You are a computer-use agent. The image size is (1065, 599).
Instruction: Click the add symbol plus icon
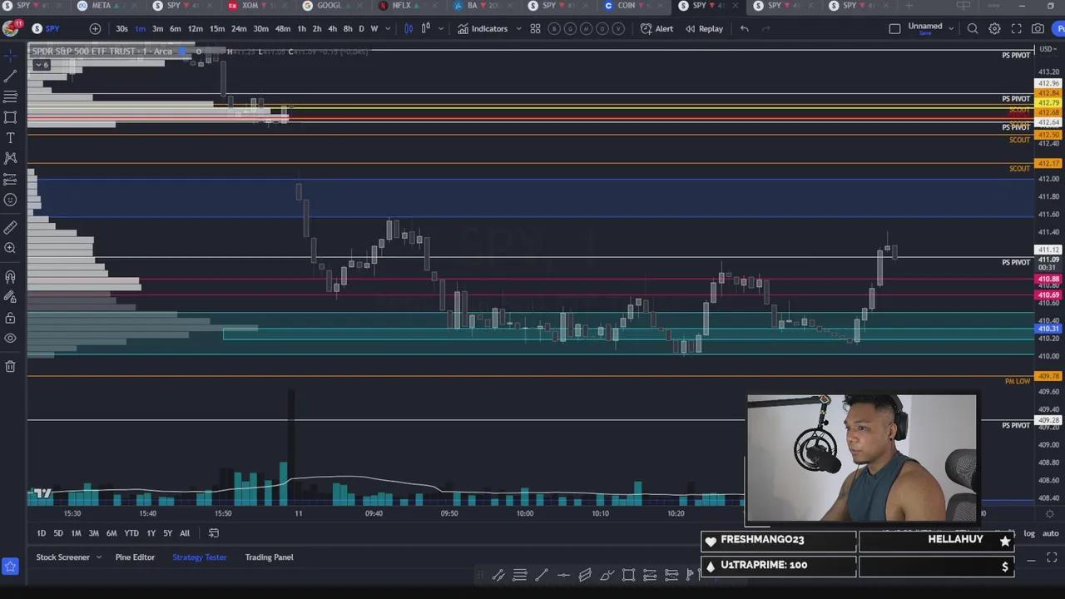pos(95,28)
